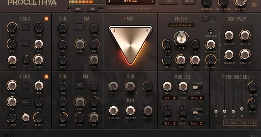
Task: Click the OSC A LP knob
Action: pyautogui.click(x=245, y=35)
